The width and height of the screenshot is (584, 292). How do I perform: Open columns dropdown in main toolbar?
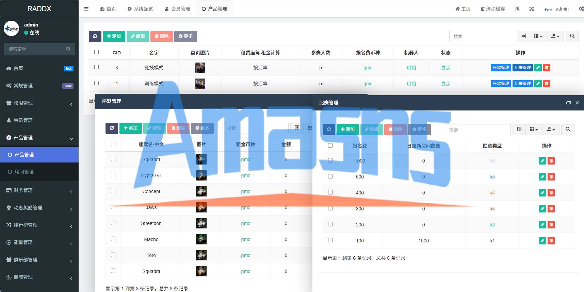click(538, 36)
